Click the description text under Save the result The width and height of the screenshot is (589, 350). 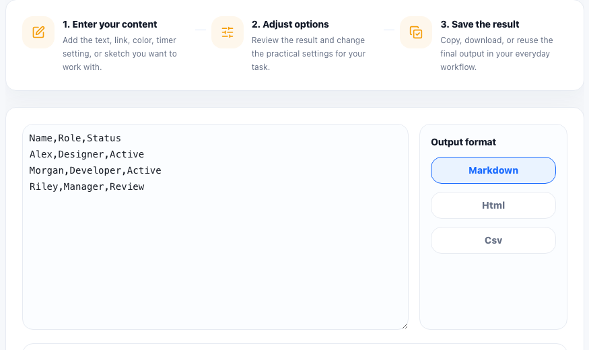[497, 54]
